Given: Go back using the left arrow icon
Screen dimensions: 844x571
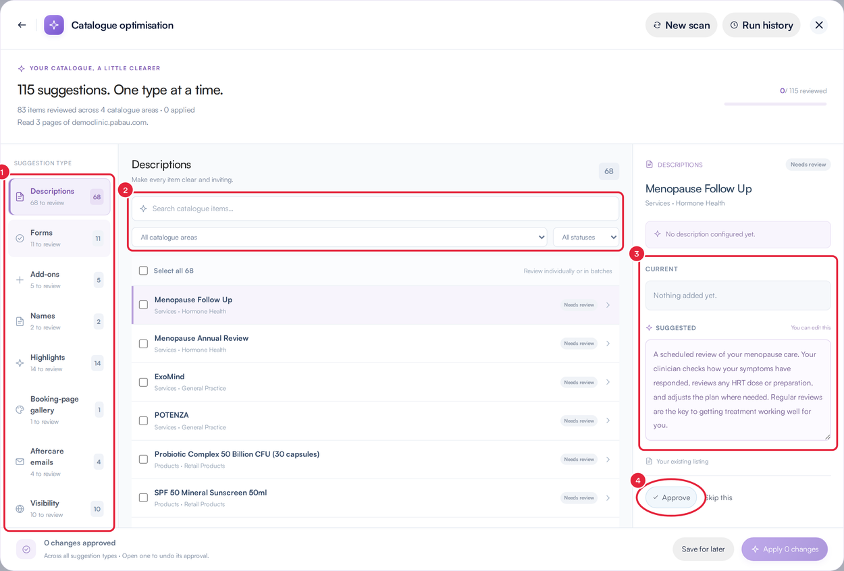Looking at the screenshot, I should pyautogui.click(x=22, y=25).
